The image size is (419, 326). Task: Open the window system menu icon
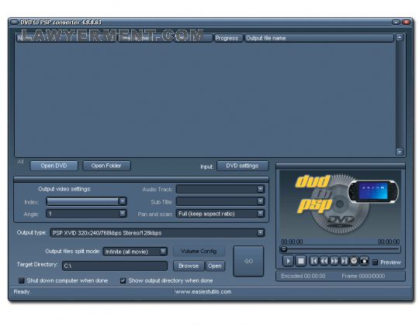tap(14, 22)
